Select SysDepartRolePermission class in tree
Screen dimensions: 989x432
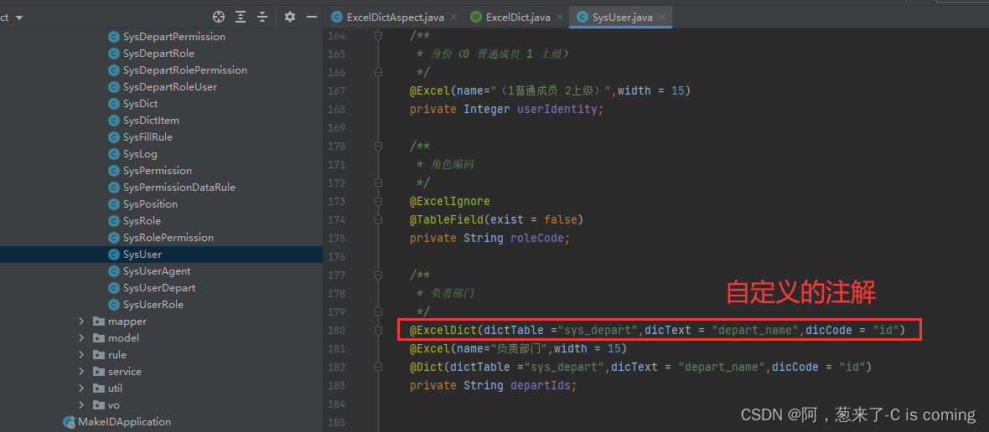[185, 69]
